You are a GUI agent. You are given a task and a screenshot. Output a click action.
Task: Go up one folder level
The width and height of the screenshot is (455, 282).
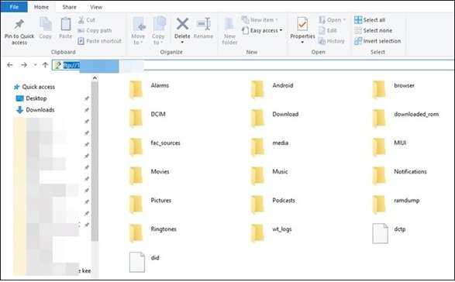coord(45,65)
